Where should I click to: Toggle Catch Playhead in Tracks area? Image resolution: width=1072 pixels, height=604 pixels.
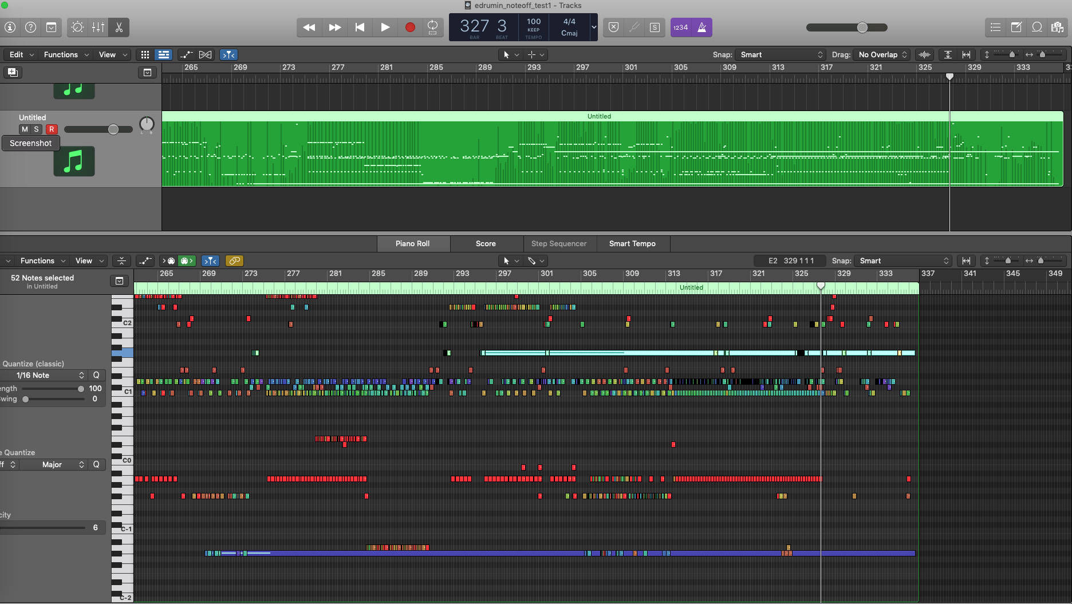coord(228,54)
